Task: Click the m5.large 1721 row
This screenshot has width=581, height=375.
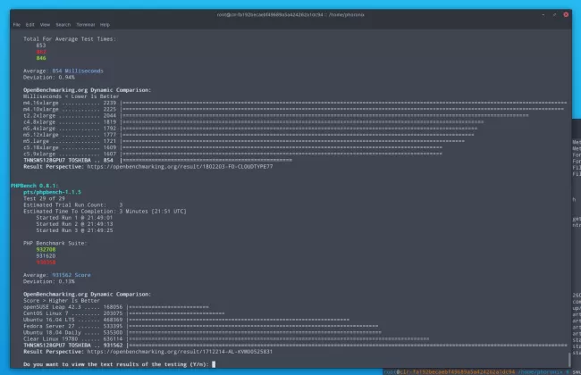Action: (x=244, y=141)
